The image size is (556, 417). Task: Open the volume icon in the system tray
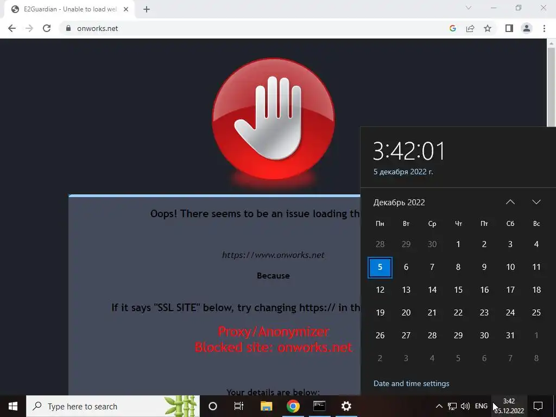coord(465,406)
